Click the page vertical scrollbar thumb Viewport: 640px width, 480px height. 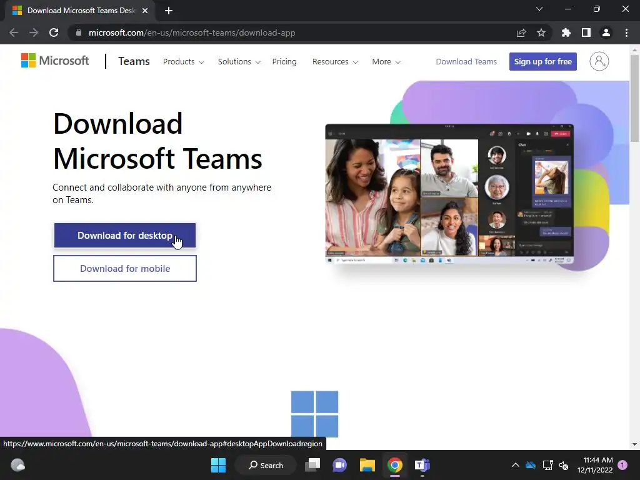pyautogui.click(x=634, y=98)
